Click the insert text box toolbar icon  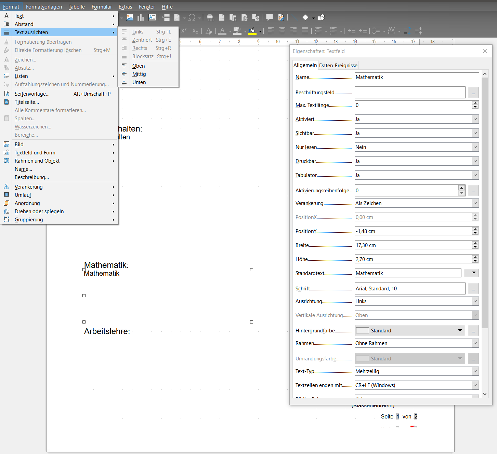152,17
